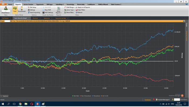
Task: Open HUD Settings
Action: 48,12
